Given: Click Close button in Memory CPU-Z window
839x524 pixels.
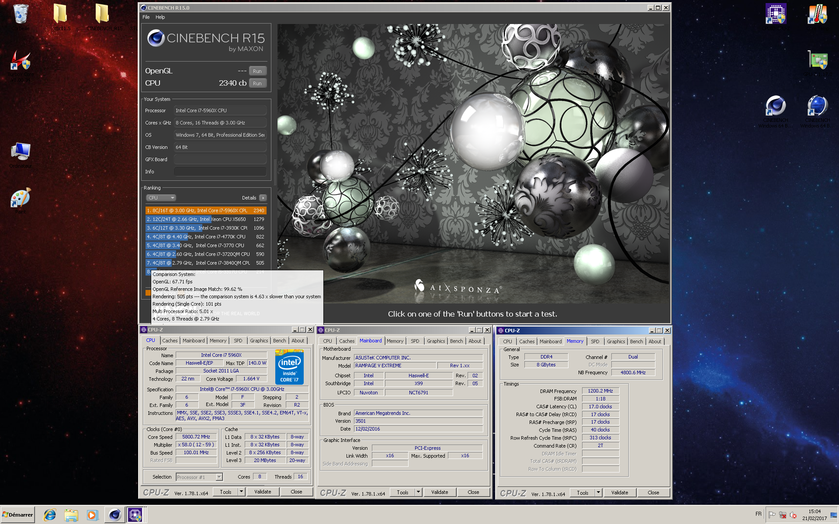Looking at the screenshot, I should (653, 493).
